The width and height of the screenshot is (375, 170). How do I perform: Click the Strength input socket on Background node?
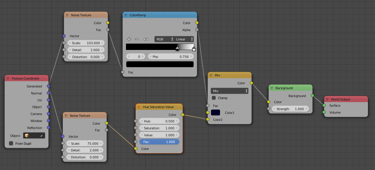[x=269, y=109]
